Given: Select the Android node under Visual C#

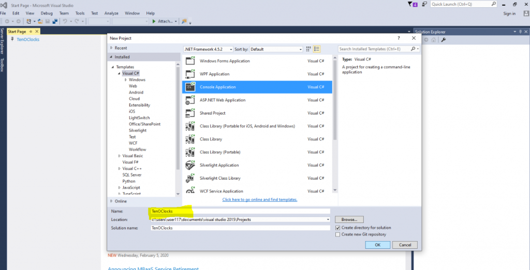Looking at the screenshot, I should pos(136,92).
